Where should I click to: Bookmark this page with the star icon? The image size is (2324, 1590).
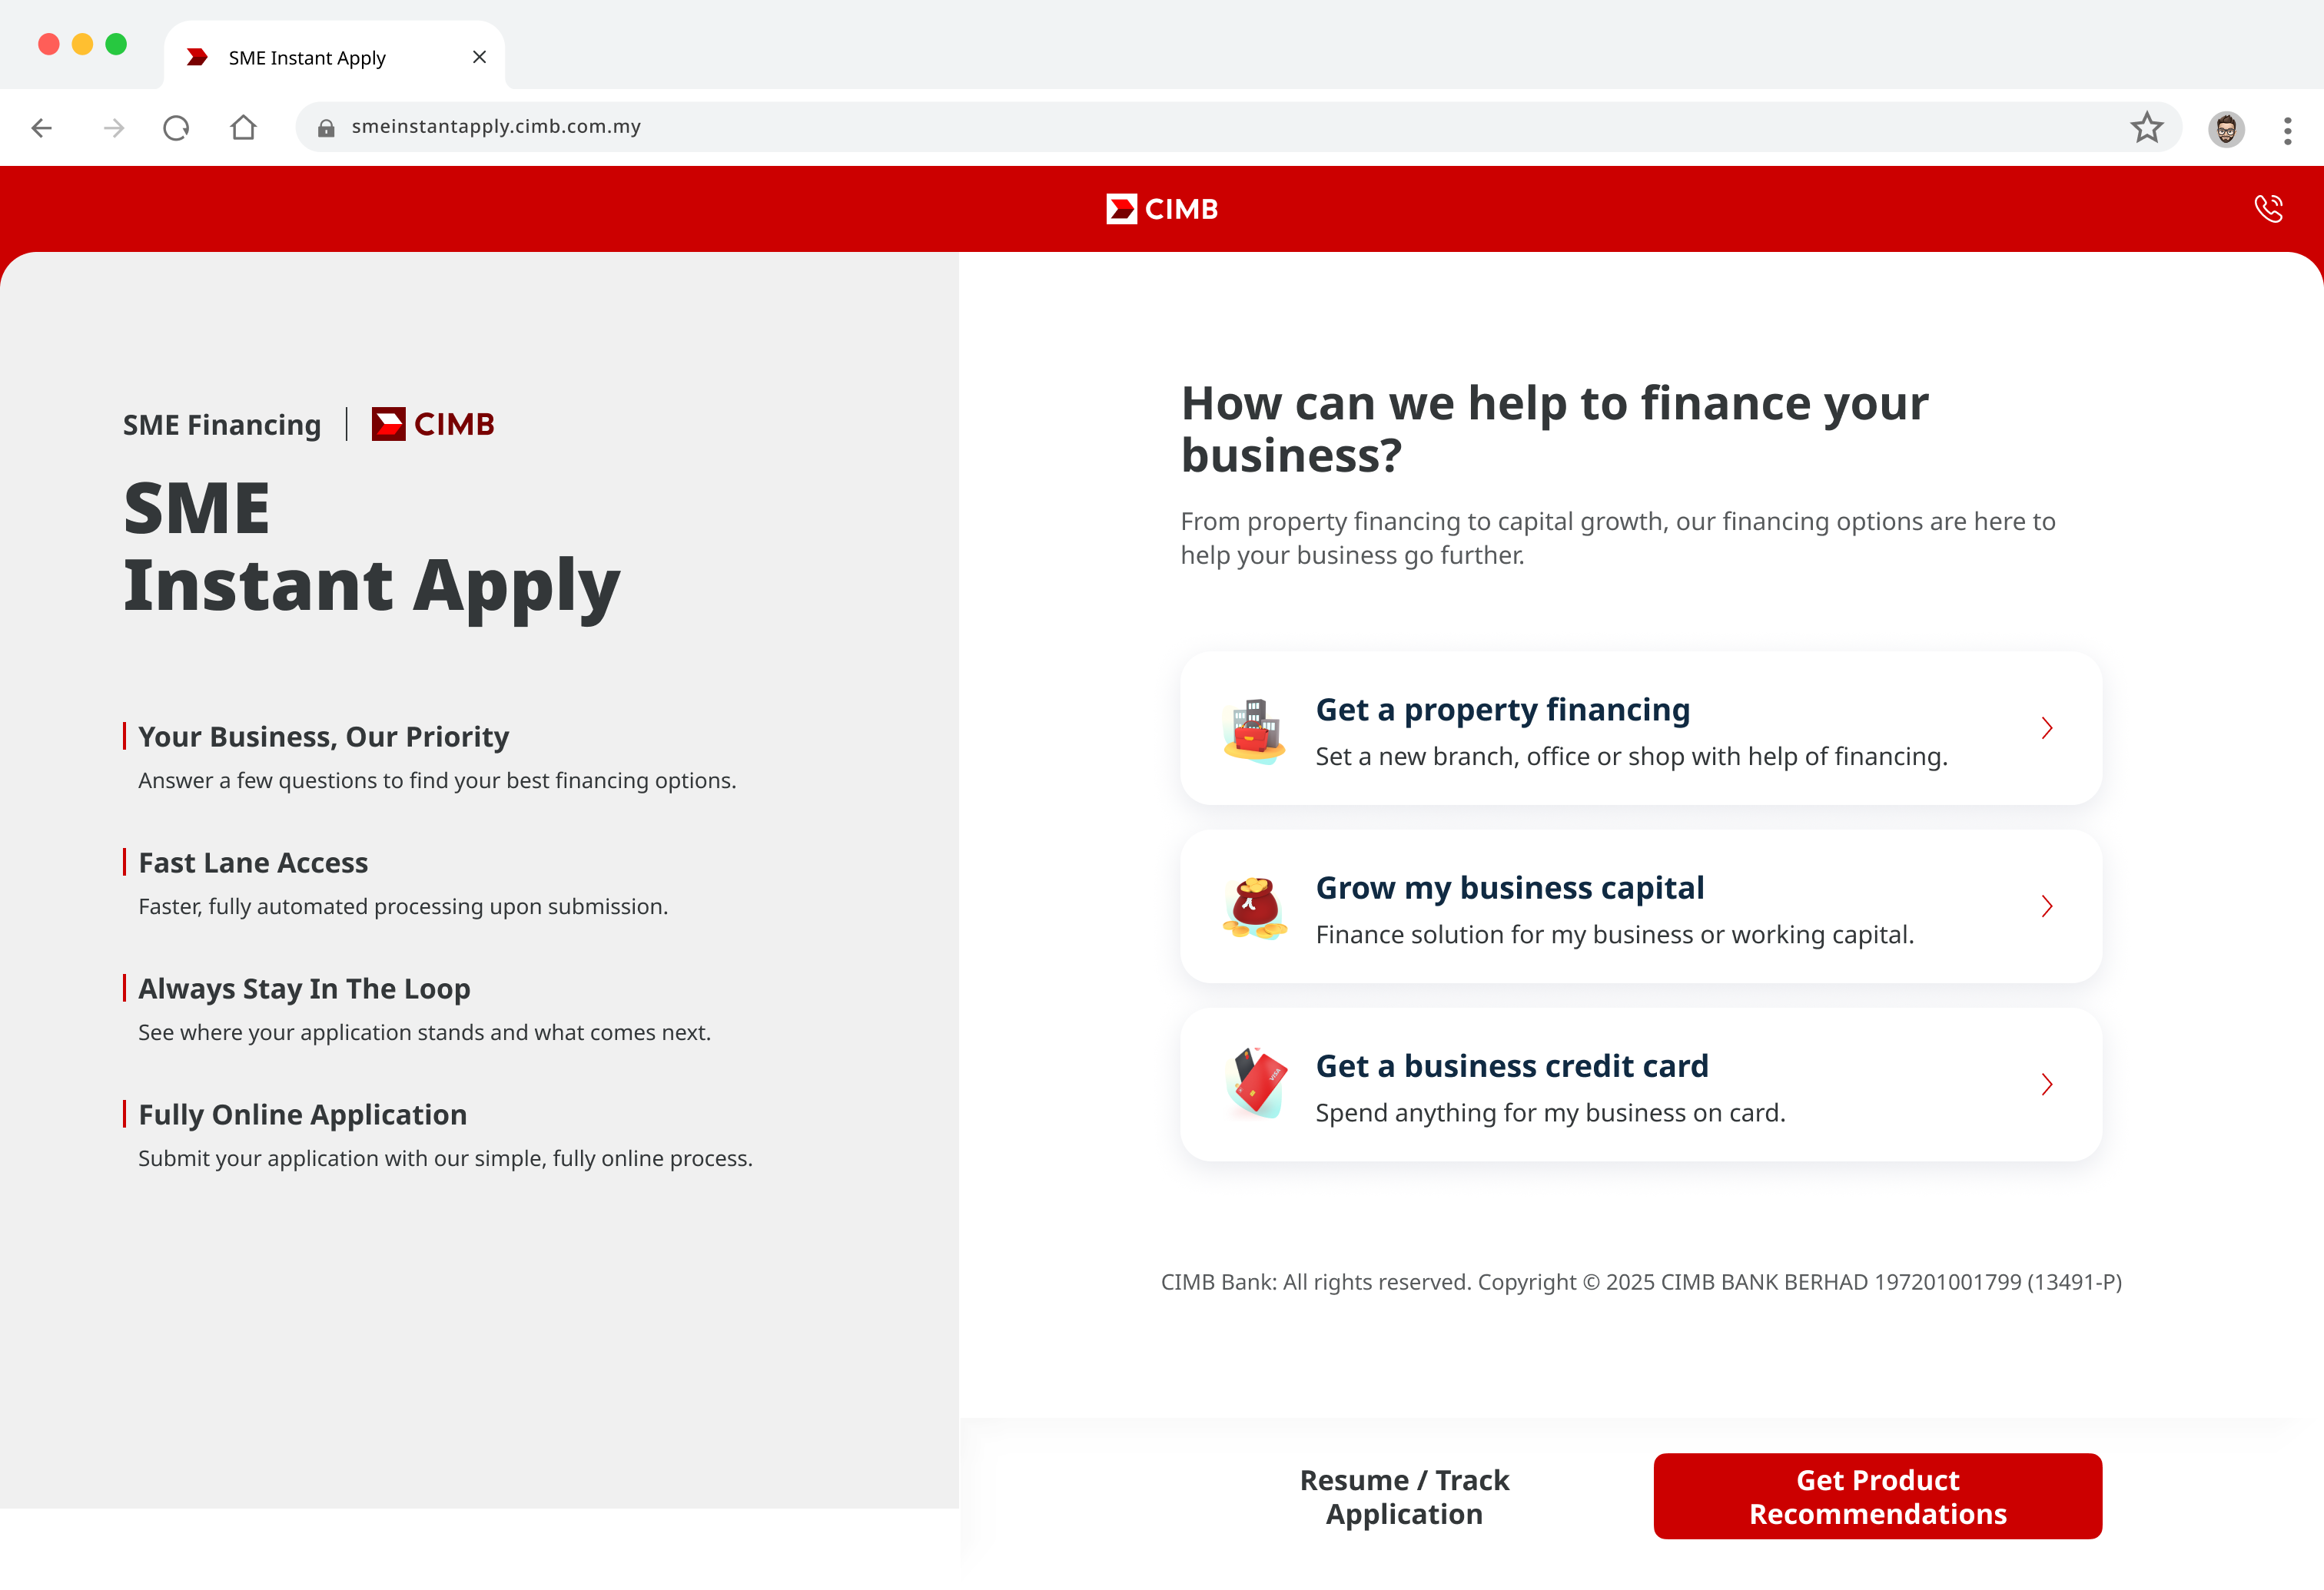click(x=2147, y=127)
